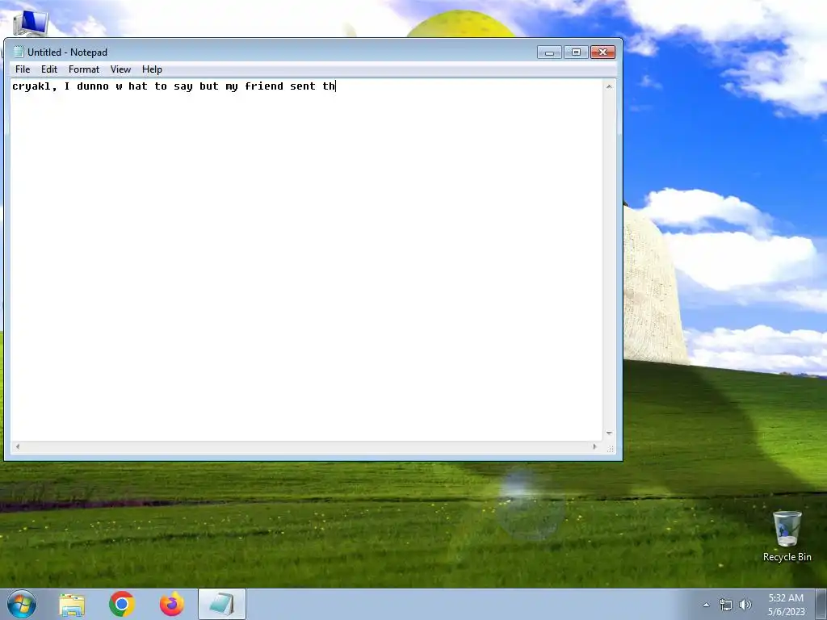827x620 pixels.
Task: Open Windows Explorer from the taskbar
Action: click(72, 604)
